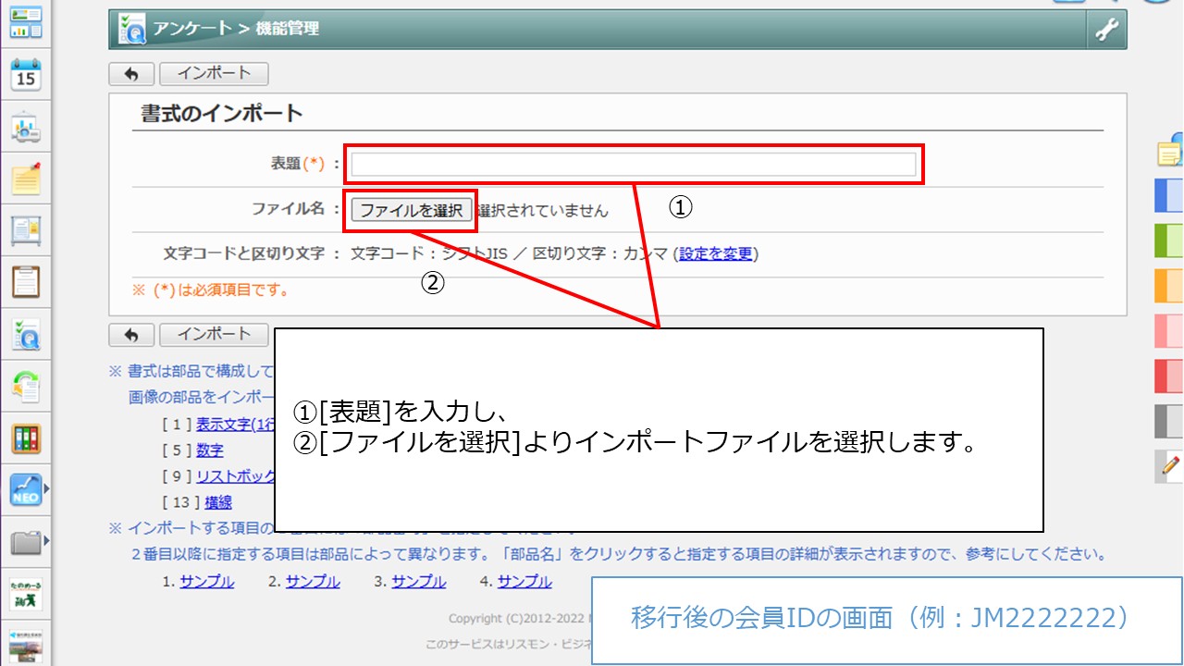1184x666 pixels.
Task: Click the wrench settings icon in header
Action: (1106, 31)
